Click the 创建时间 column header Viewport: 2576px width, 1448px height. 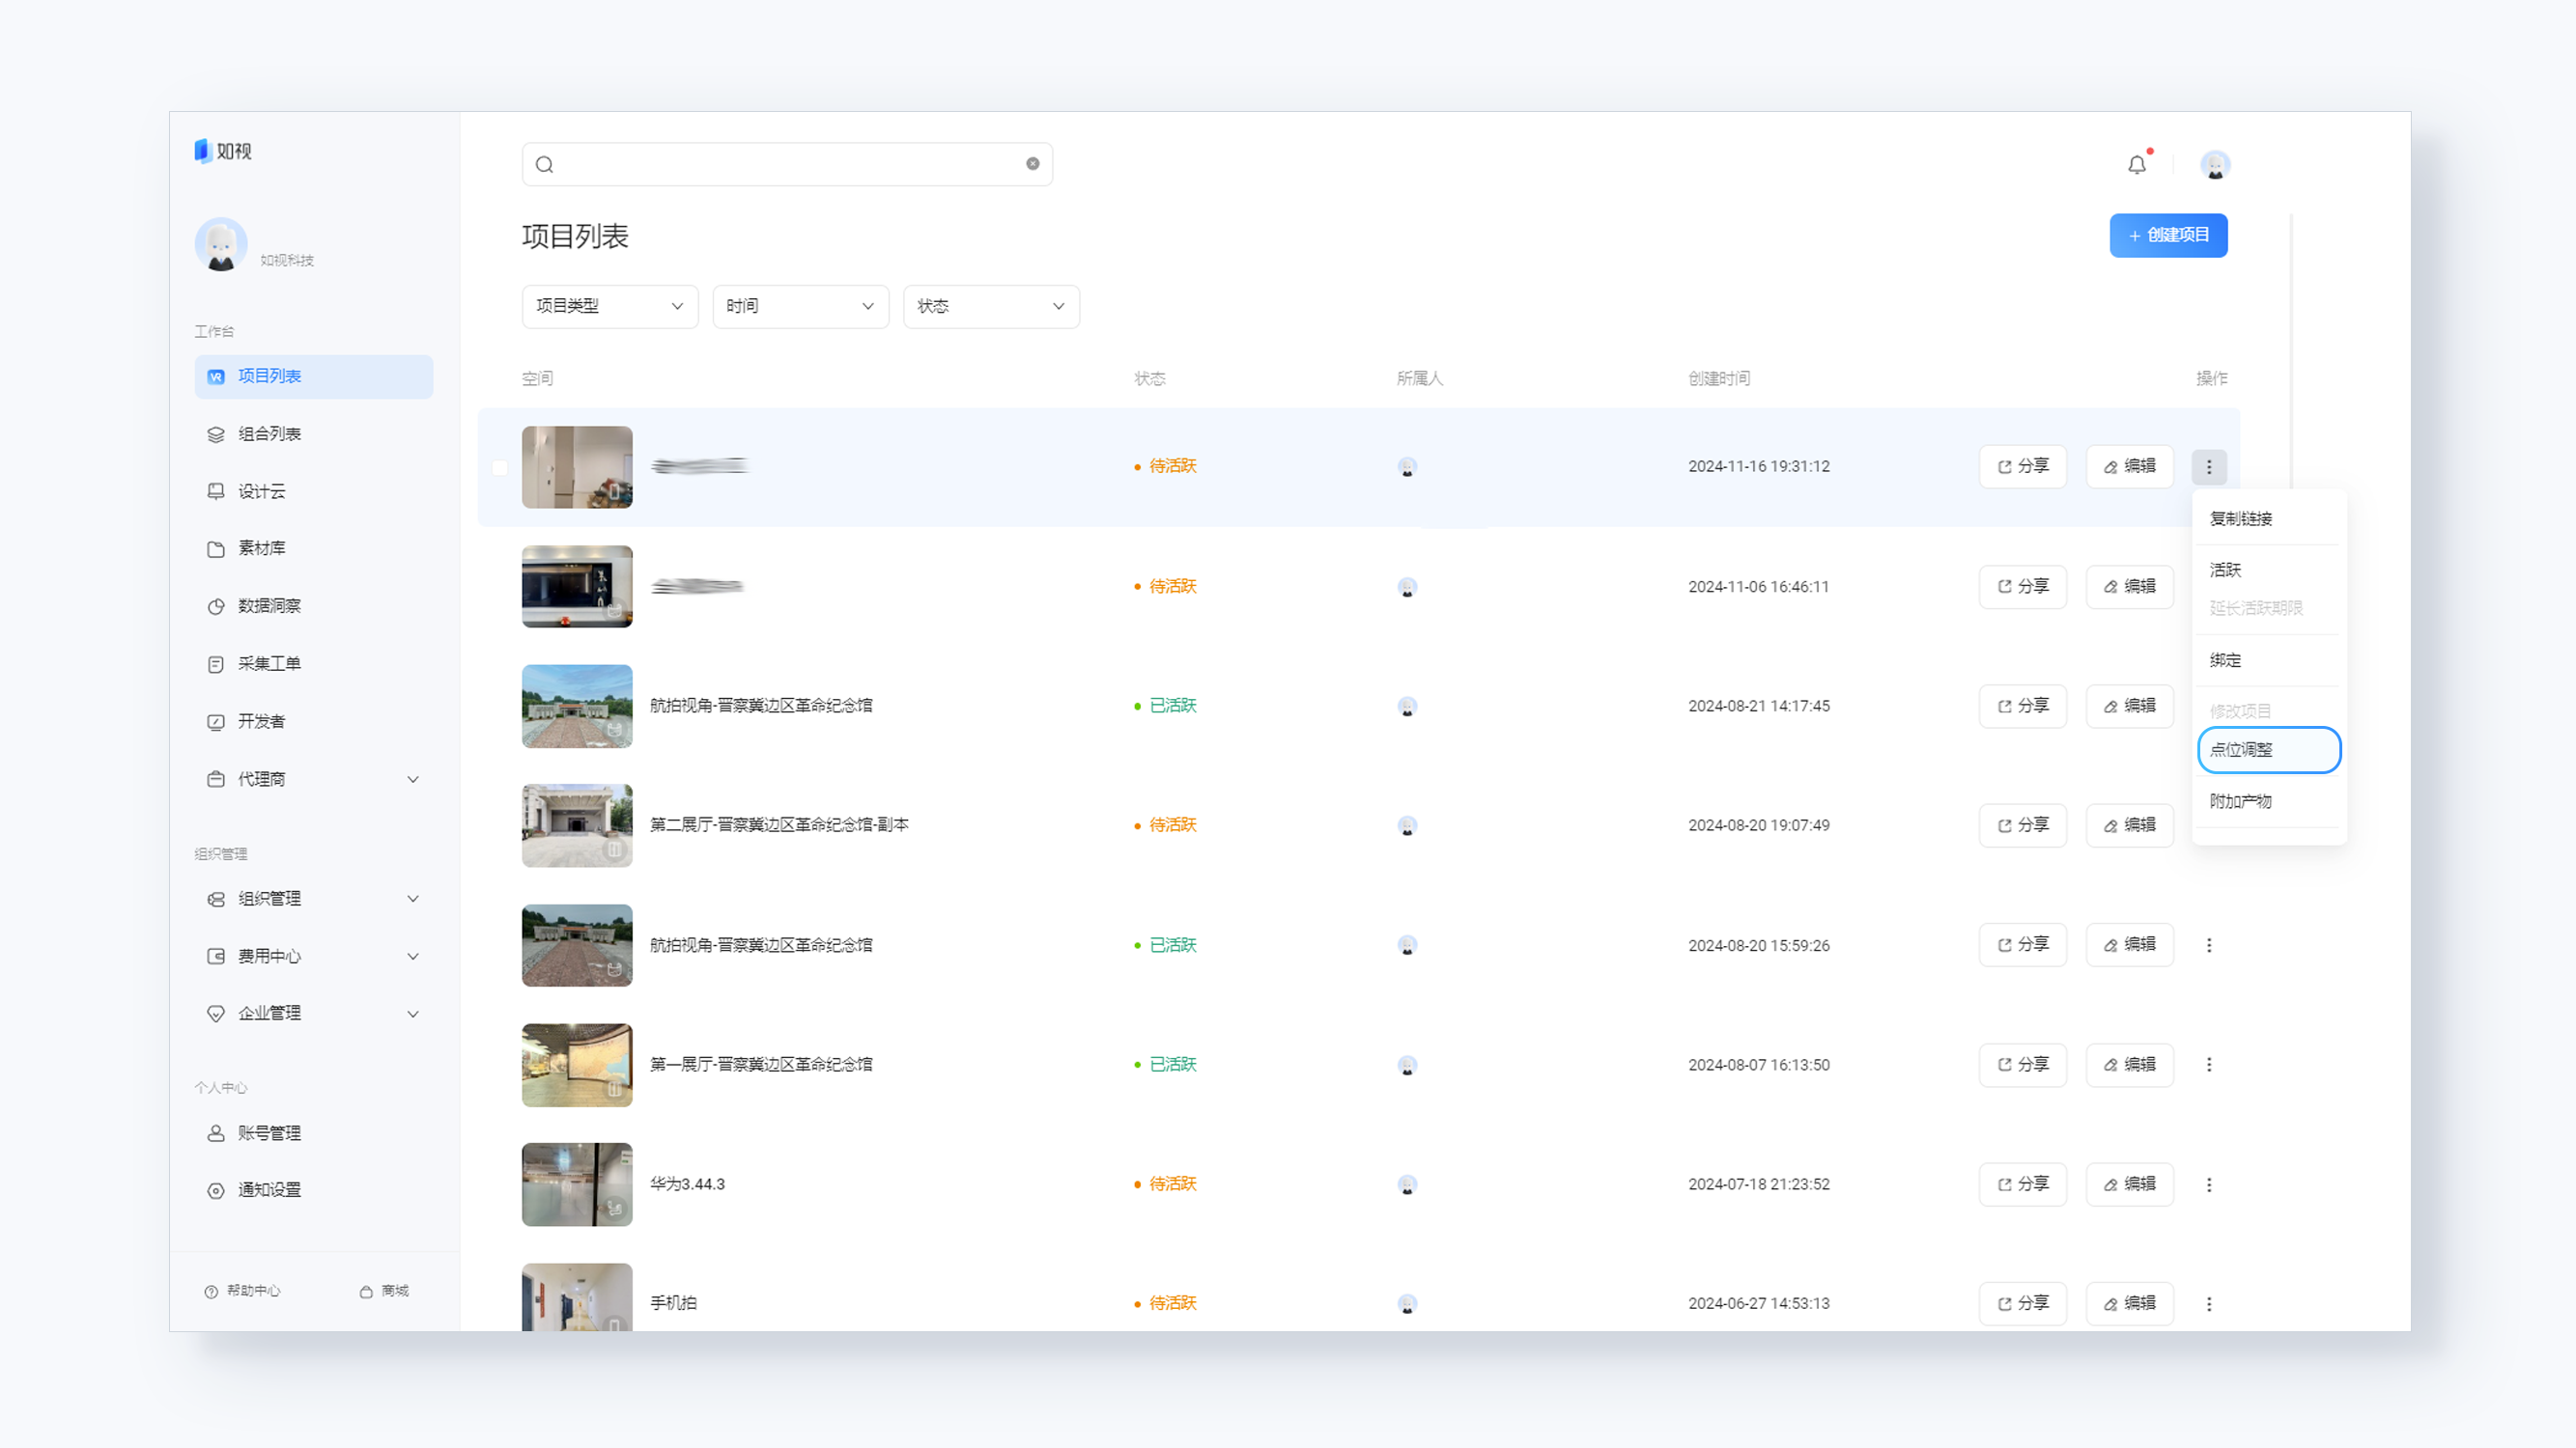tap(1719, 378)
